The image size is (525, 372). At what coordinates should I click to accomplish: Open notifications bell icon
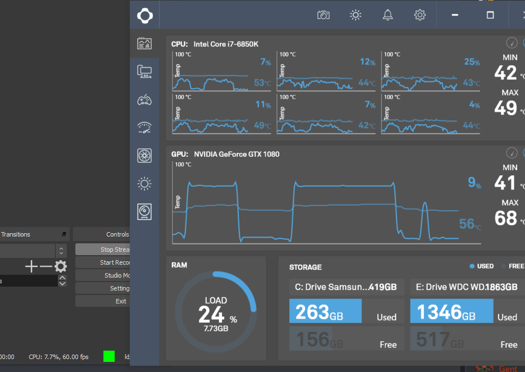click(x=388, y=15)
